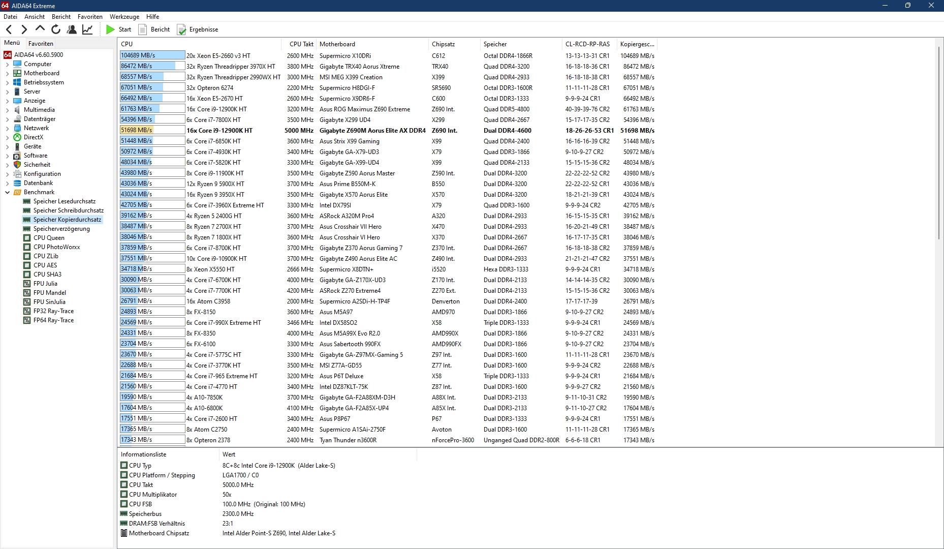
Task: Open the user icon in toolbar
Action: coord(72,29)
